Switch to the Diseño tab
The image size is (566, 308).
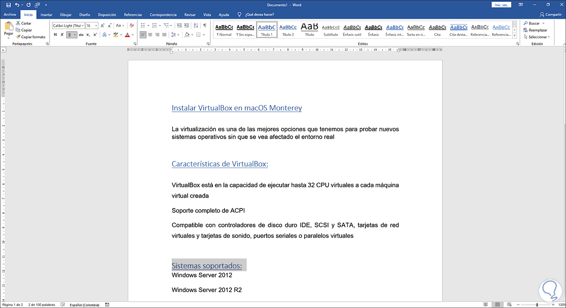84,15
